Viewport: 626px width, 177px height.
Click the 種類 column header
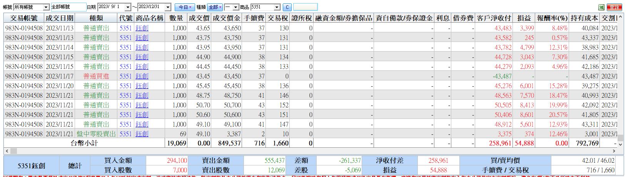pos(96,18)
